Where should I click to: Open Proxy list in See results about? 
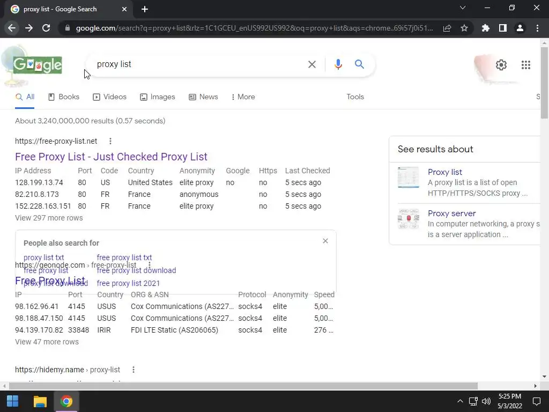(444, 172)
